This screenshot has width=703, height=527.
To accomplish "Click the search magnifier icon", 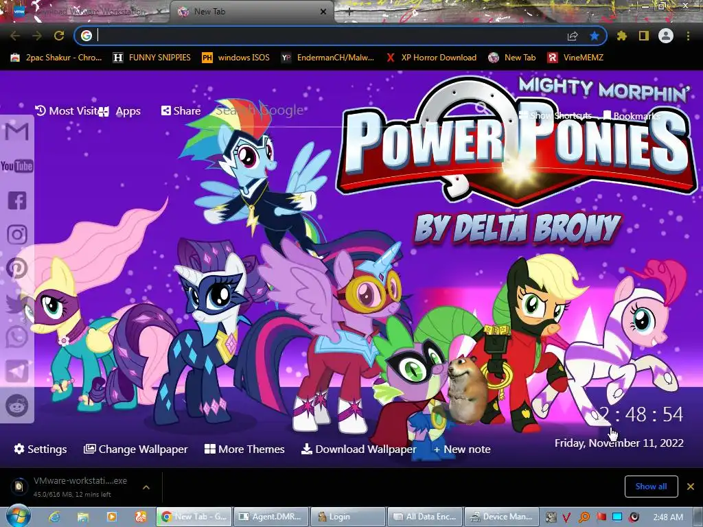I will 481,108.
